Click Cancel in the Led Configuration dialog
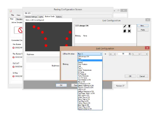 pyautogui.click(x=142, y=76)
